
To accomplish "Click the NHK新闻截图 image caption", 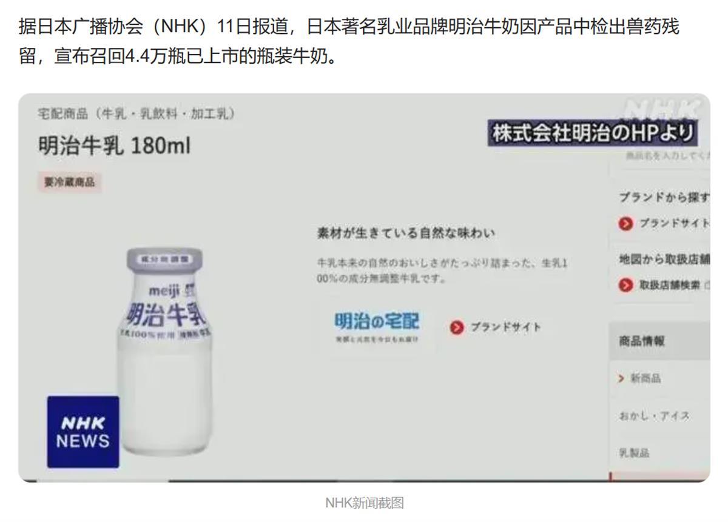I will [x=365, y=503].
